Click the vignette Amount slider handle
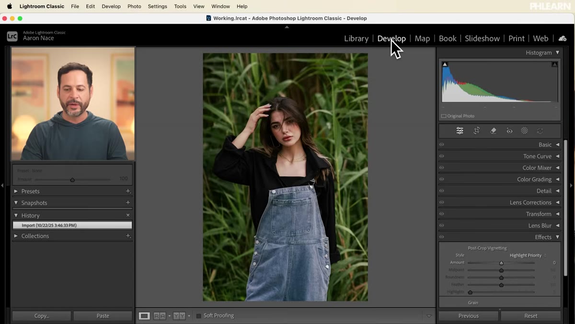The image size is (575, 324). point(501,263)
